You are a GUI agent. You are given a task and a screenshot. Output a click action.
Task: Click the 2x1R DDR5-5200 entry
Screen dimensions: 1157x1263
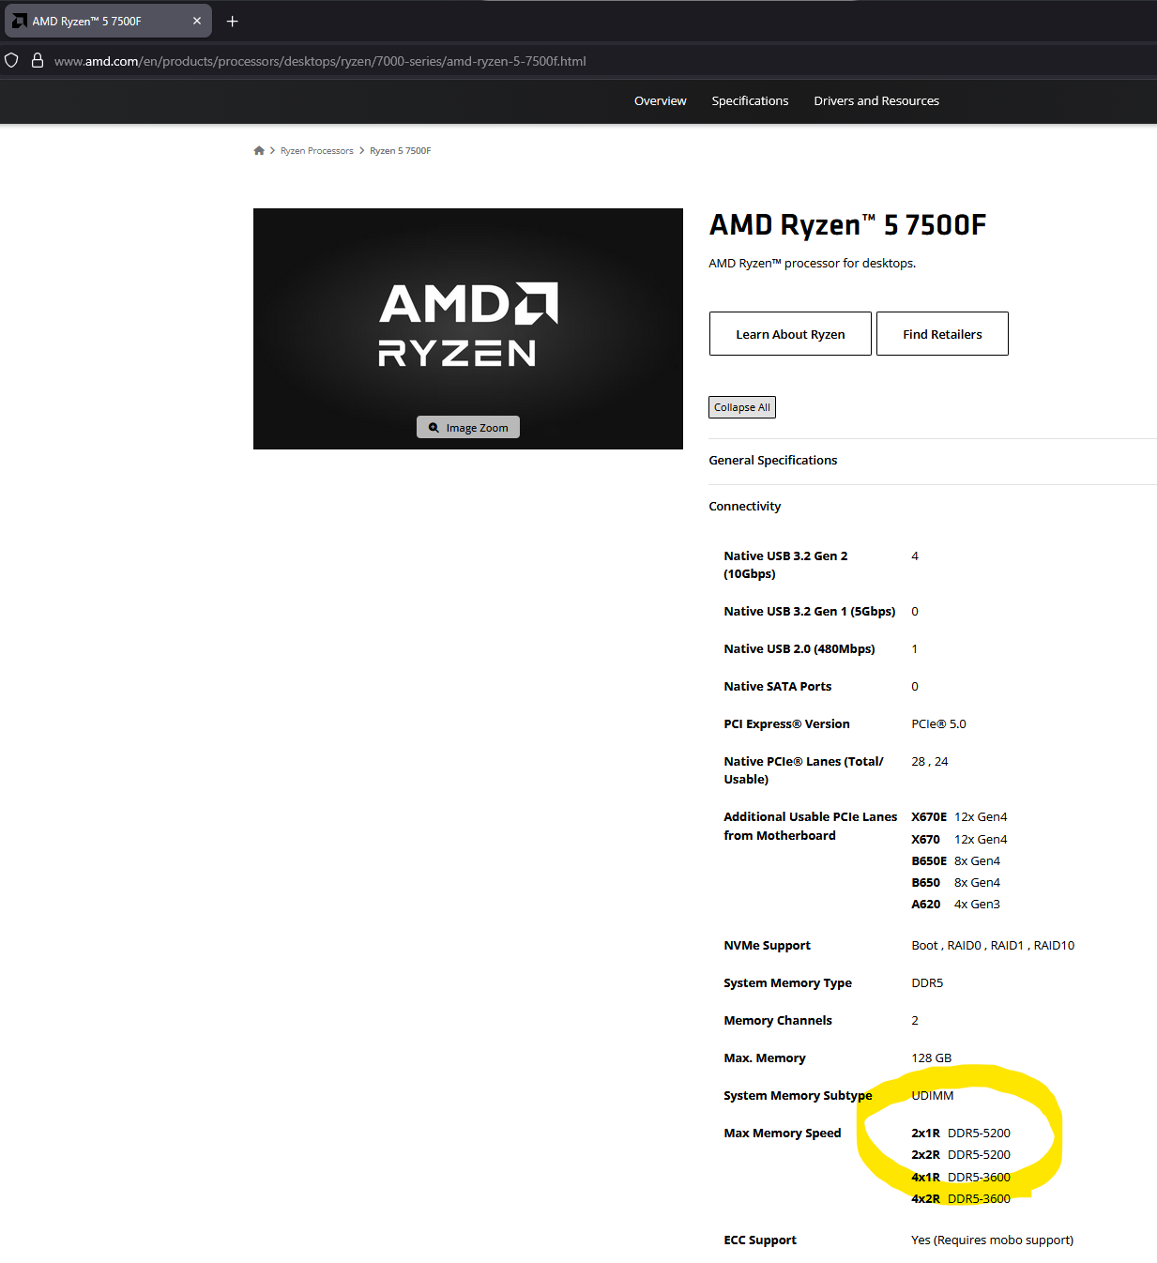tap(961, 1133)
